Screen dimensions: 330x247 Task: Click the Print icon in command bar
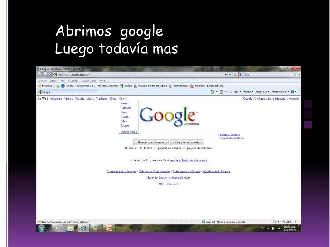pos(236,92)
